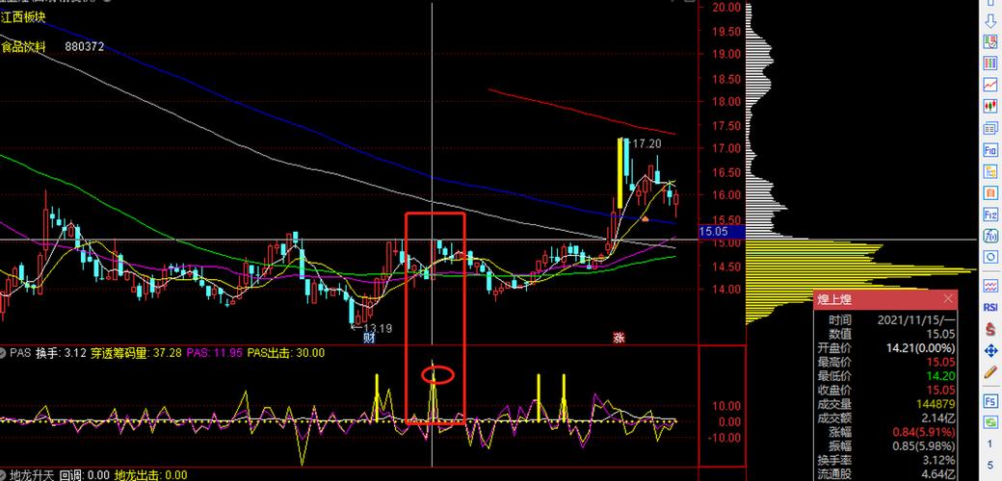Click the f(x) formula icon
Screen dimensions: 1002x481
pyautogui.click(x=990, y=236)
